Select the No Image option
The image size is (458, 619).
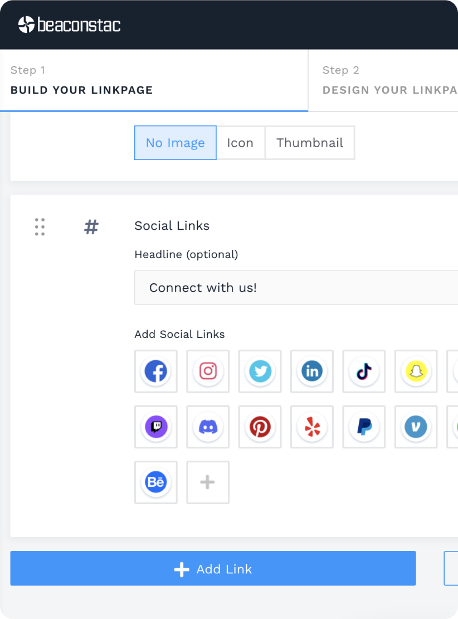[176, 143]
